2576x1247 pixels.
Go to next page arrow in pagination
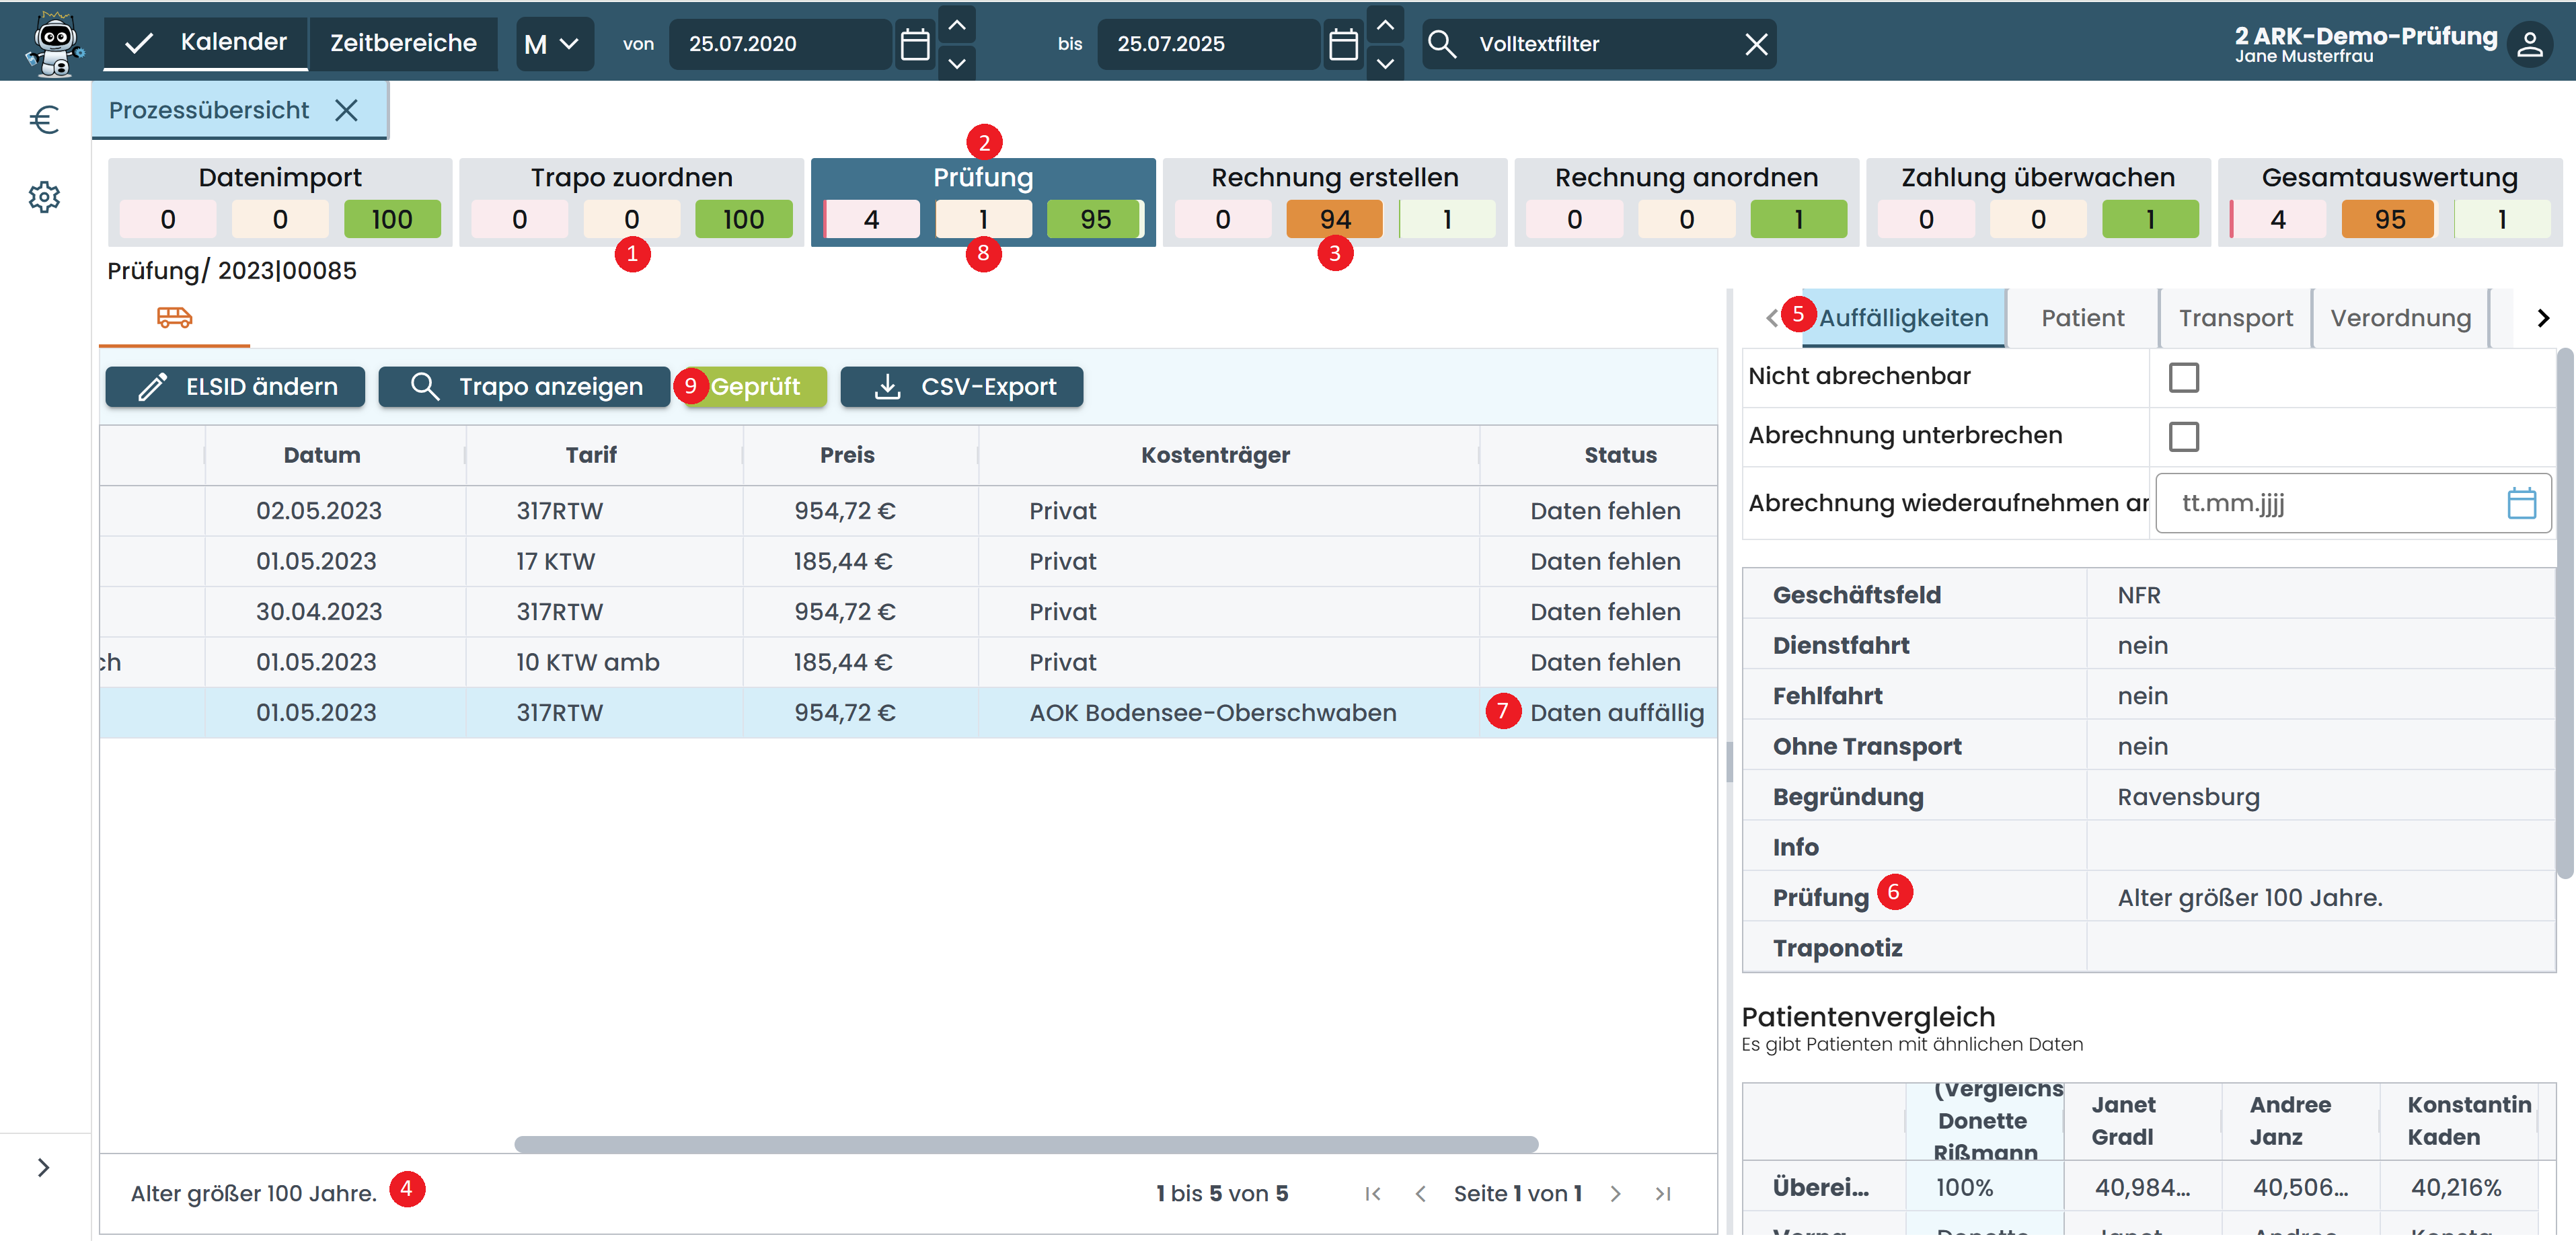click(1615, 1194)
